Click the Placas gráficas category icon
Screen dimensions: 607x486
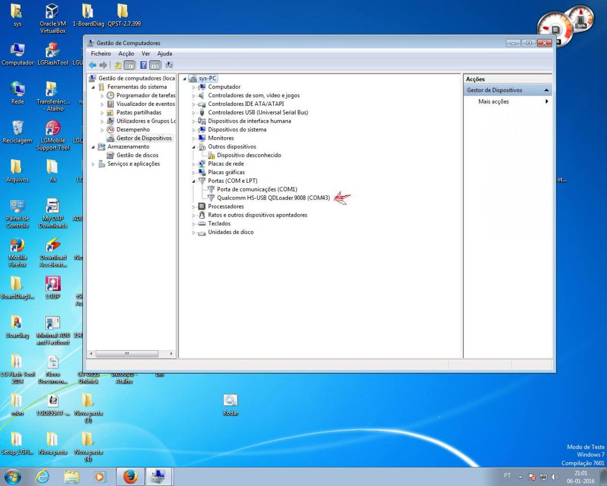click(202, 172)
